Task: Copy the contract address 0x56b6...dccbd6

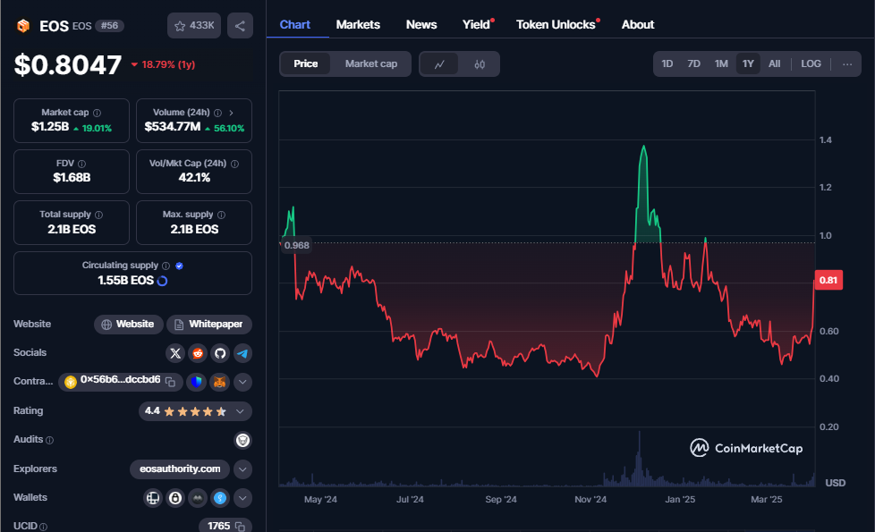Action: pos(169,382)
